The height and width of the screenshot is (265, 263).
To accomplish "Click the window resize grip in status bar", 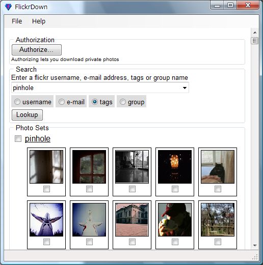I will 255,257.
